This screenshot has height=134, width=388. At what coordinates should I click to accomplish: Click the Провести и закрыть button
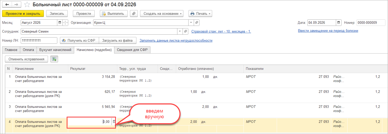(x=23, y=13)
